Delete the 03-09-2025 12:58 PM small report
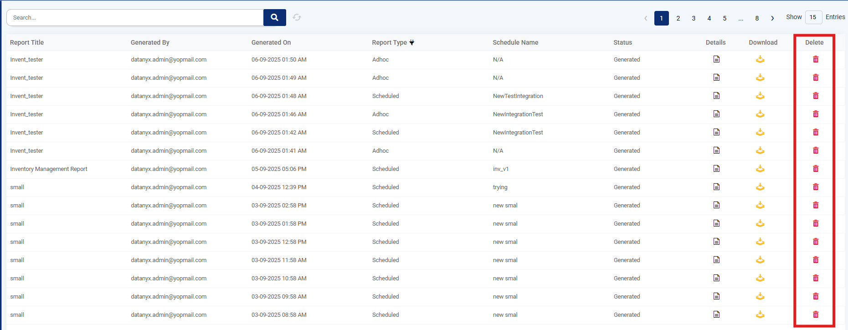The height and width of the screenshot is (330, 848). point(816,242)
